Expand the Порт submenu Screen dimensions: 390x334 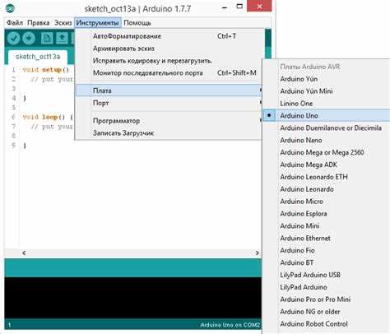click(169, 103)
